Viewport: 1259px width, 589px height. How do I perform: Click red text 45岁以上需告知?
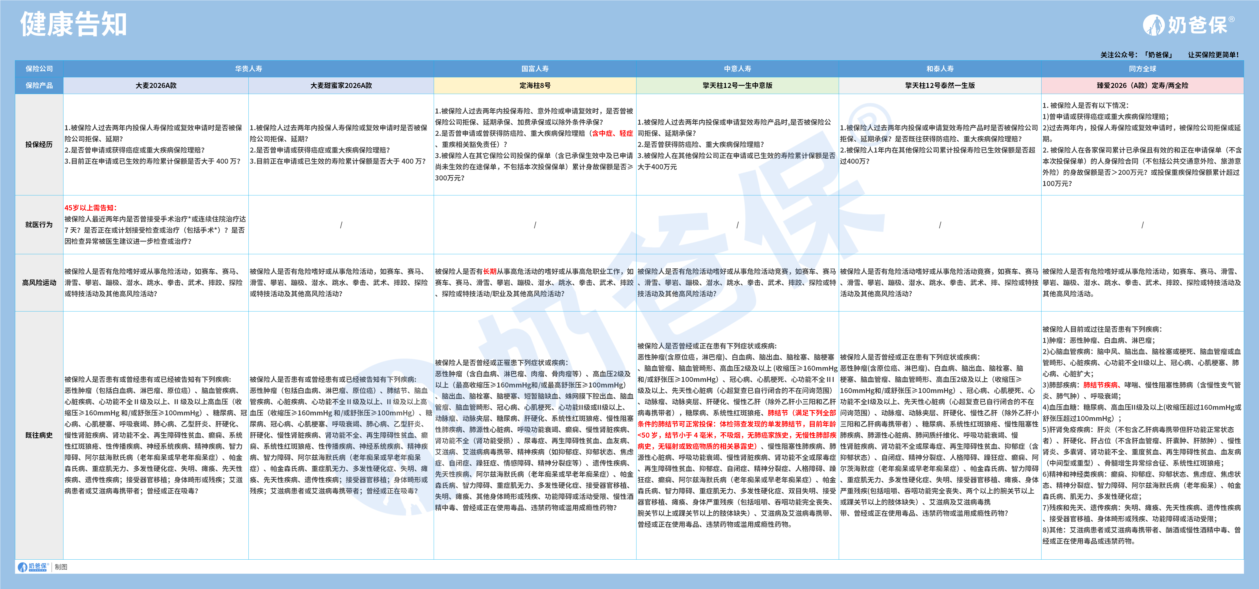pos(91,208)
